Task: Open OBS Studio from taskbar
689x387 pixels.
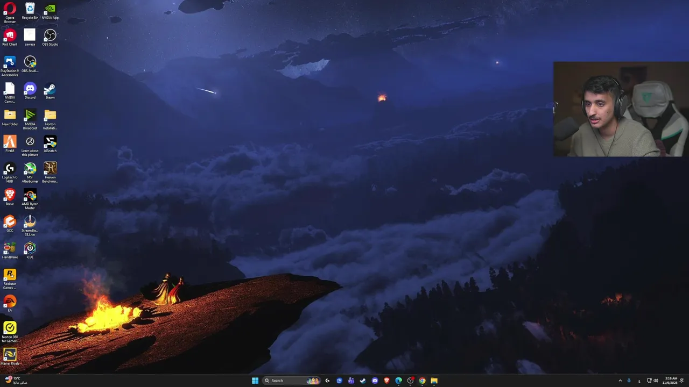Action: [x=411, y=381]
